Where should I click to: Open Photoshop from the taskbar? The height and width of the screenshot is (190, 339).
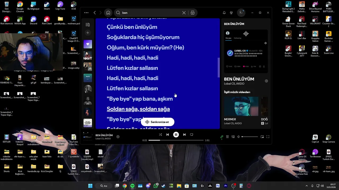pyautogui.click(x=218, y=186)
